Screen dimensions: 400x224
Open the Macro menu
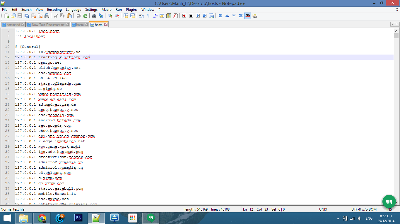point(107,10)
